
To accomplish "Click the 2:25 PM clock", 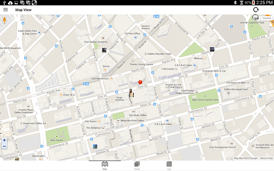I will [264, 3].
